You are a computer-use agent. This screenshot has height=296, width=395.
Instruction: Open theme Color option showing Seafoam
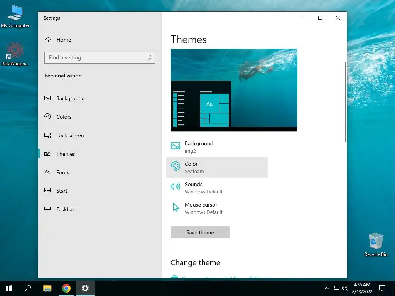click(x=217, y=167)
